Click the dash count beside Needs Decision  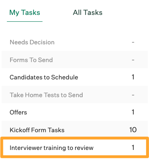pos(133,42)
